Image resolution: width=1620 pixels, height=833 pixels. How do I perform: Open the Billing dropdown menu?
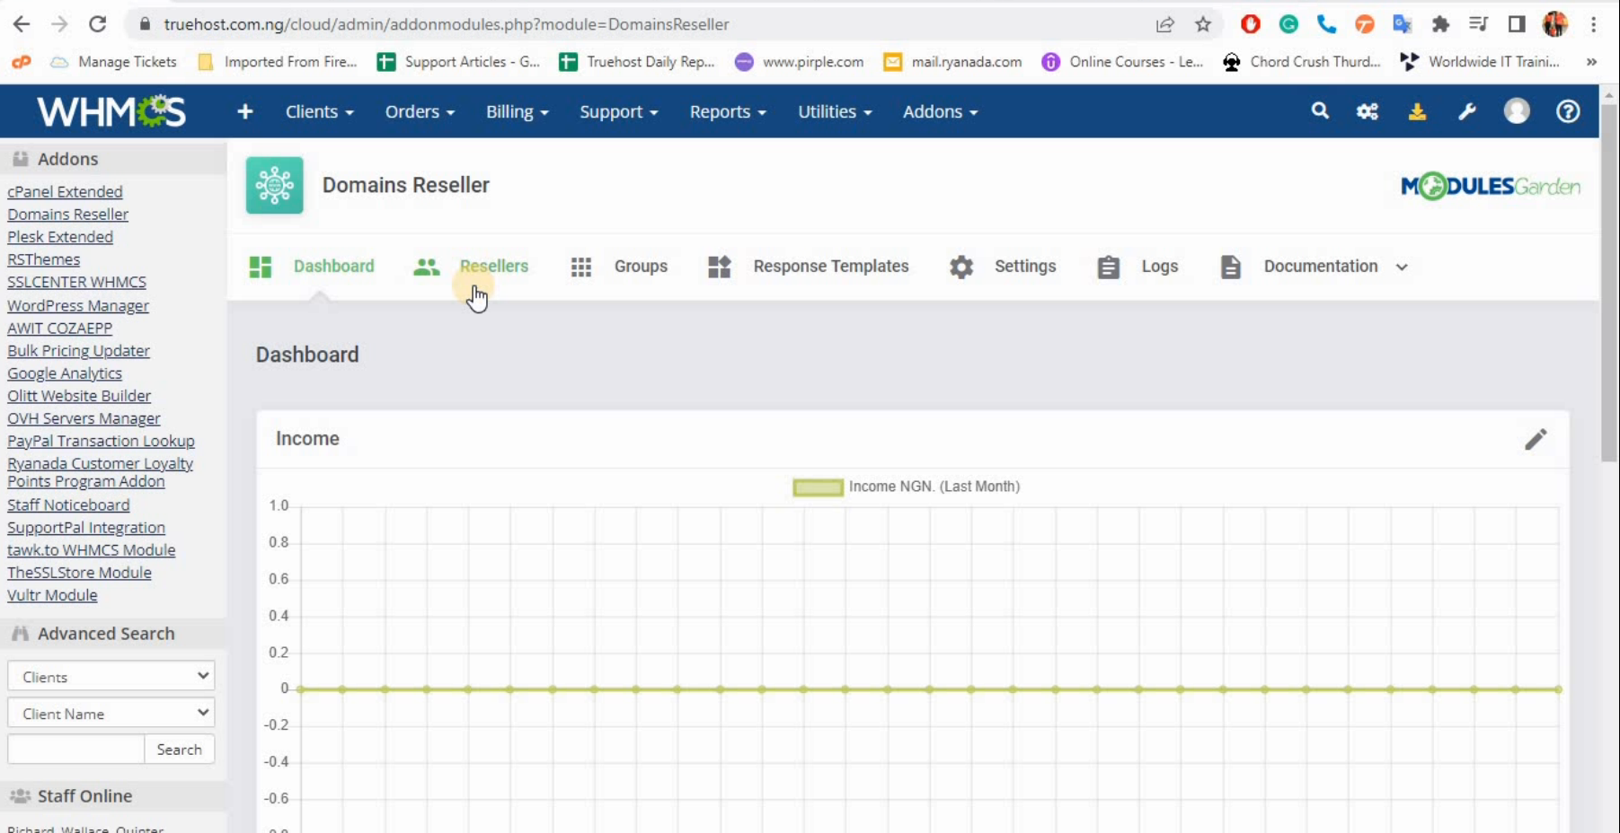click(517, 111)
